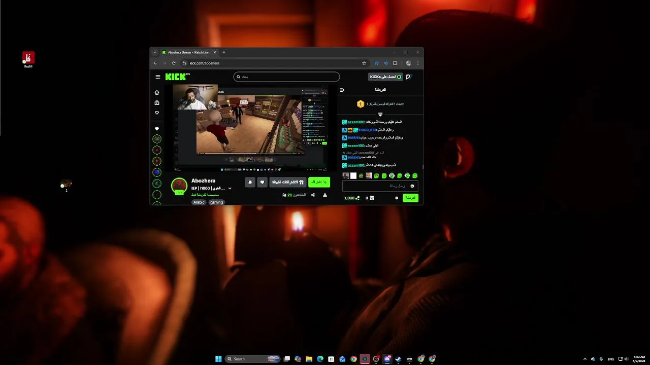
Task: Click the first followed channel avatar in sidebar
Action: tap(157, 139)
